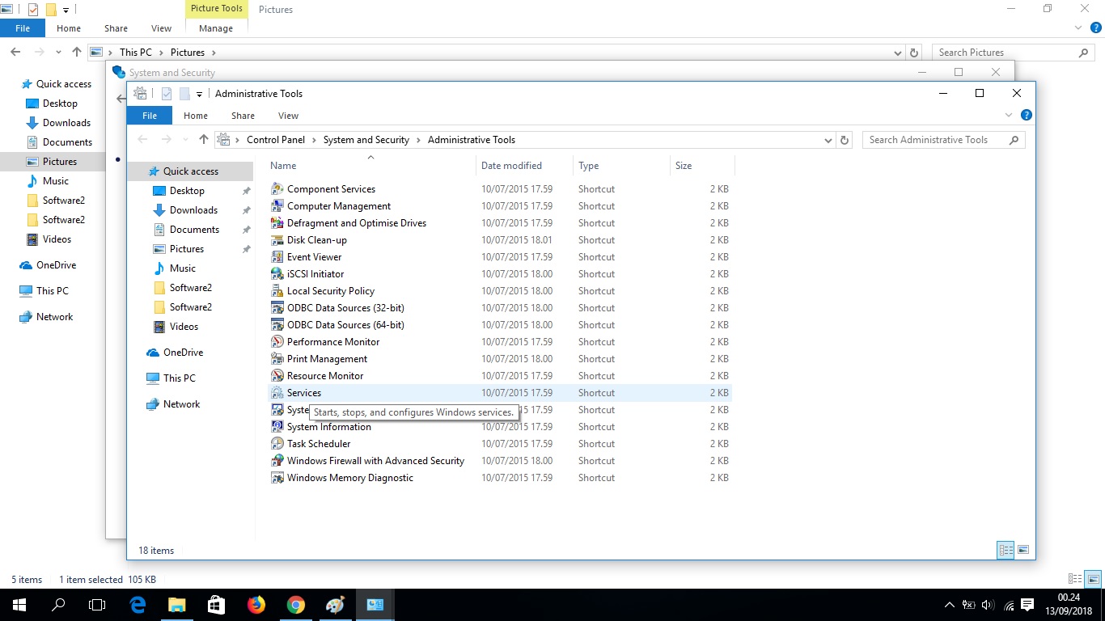Click This PC in the Pictures breadcrumb
1105x621 pixels.
(x=136, y=53)
